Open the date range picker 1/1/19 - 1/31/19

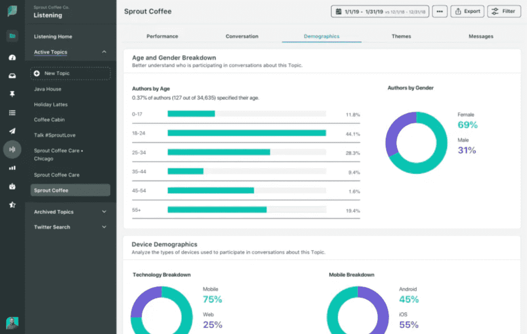[380, 12]
